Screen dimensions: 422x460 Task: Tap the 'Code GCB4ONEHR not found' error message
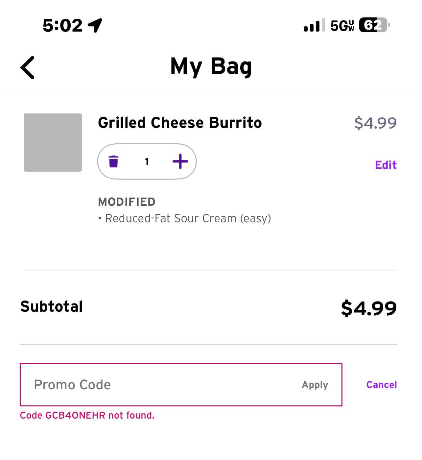pyautogui.click(x=87, y=415)
